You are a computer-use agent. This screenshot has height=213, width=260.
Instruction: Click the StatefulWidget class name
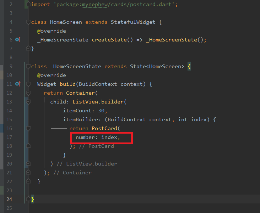click(x=133, y=22)
